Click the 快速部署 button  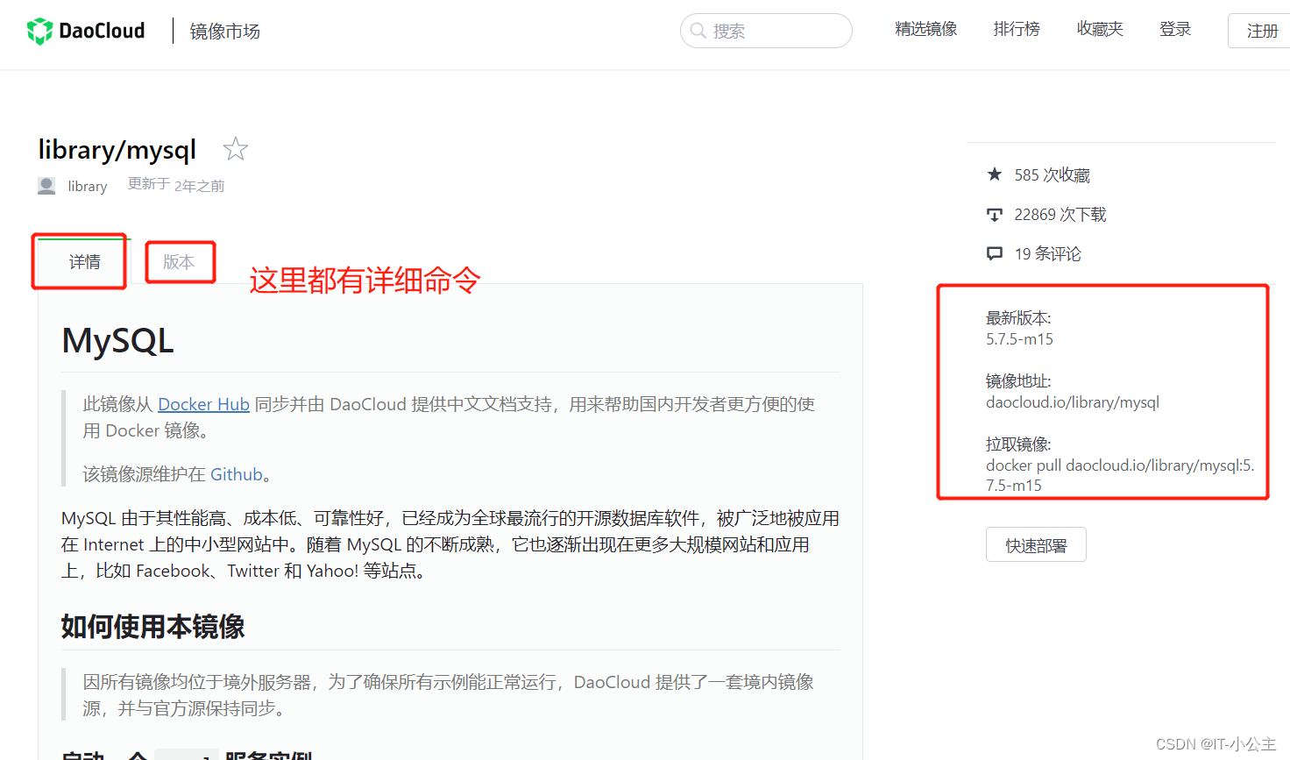[x=1036, y=545]
